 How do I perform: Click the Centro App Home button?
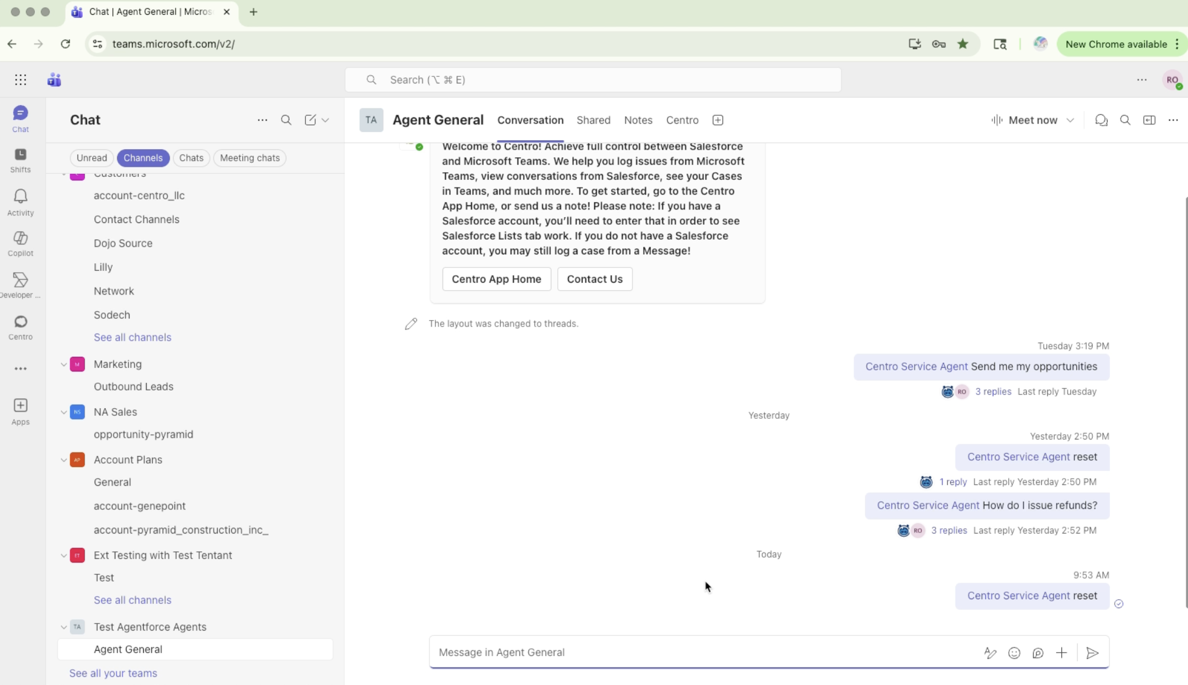pos(496,279)
